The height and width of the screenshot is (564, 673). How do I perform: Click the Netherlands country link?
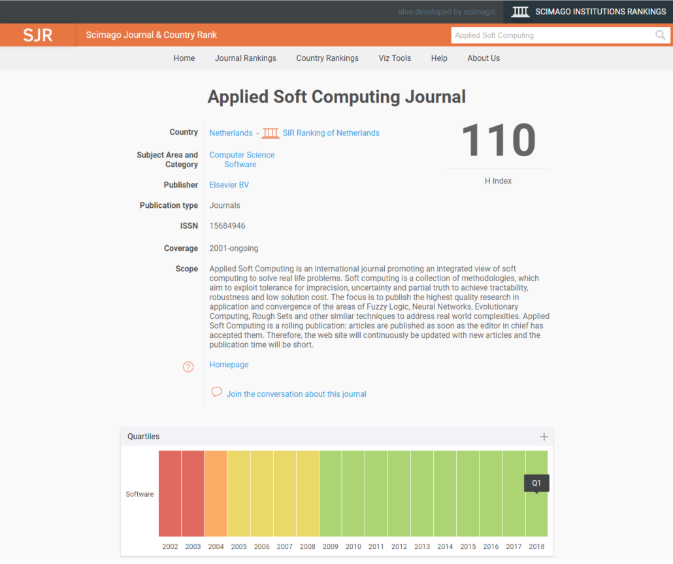pyautogui.click(x=231, y=133)
